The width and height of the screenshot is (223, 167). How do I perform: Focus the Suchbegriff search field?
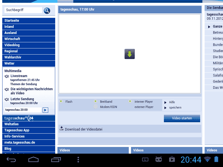click(x=23, y=10)
